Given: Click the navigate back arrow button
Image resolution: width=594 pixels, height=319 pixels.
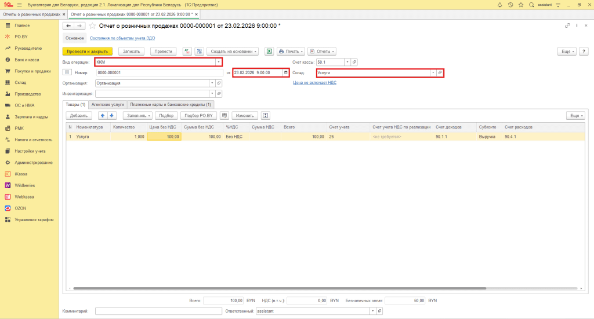Looking at the screenshot, I should (x=68, y=26).
